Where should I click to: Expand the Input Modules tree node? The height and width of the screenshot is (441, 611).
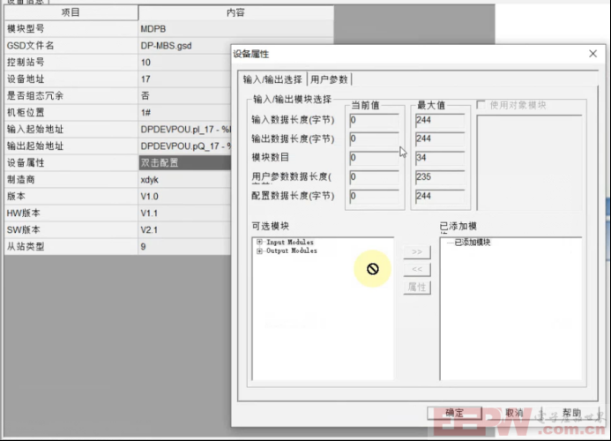pyautogui.click(x=259, y=243)
